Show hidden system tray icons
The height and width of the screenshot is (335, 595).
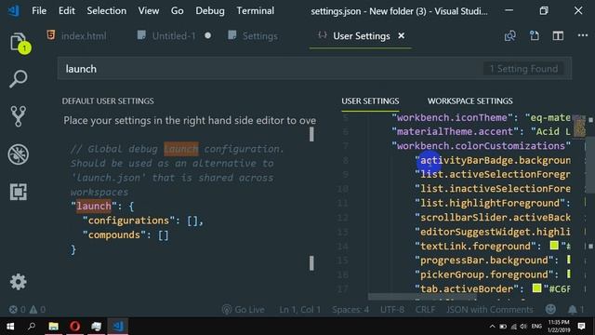tap(492, 327)
